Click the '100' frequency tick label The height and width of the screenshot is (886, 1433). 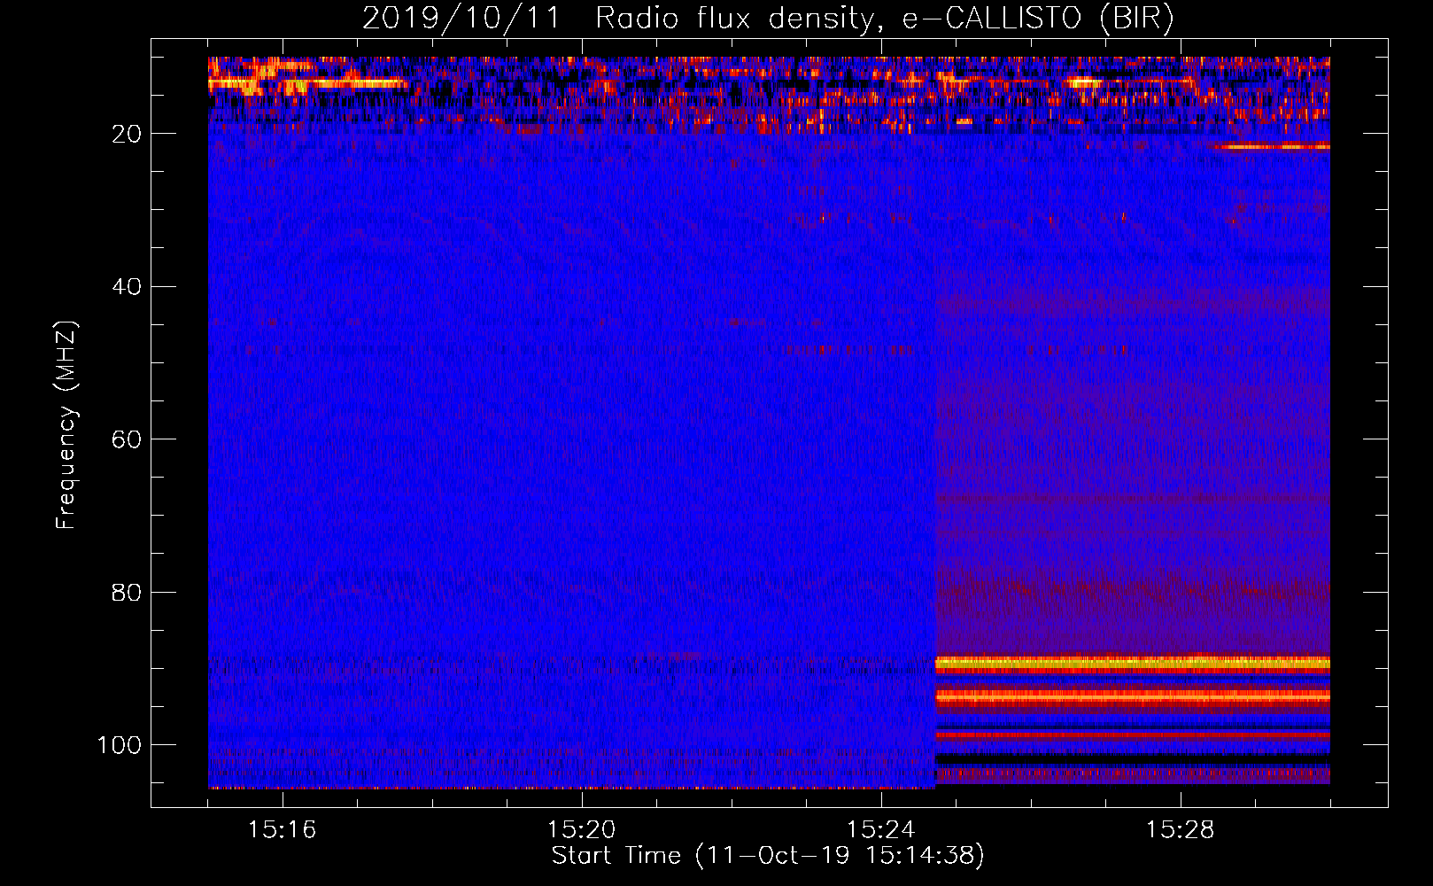click(x=120, y=745)
